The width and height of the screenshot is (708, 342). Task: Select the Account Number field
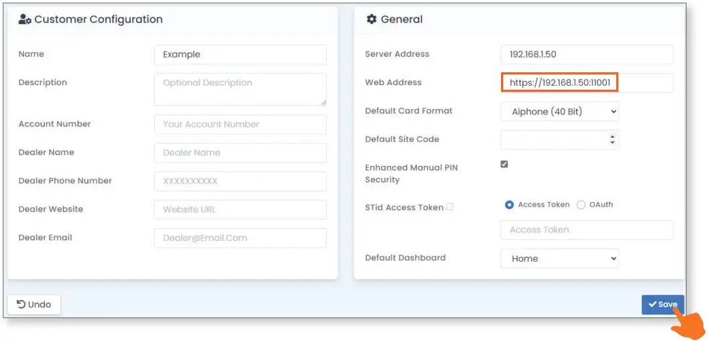240,124
